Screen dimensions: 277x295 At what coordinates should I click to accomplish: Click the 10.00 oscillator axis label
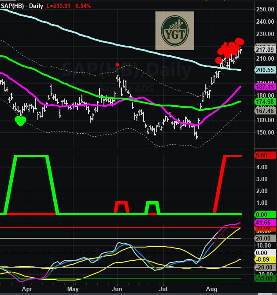[264, 245]
